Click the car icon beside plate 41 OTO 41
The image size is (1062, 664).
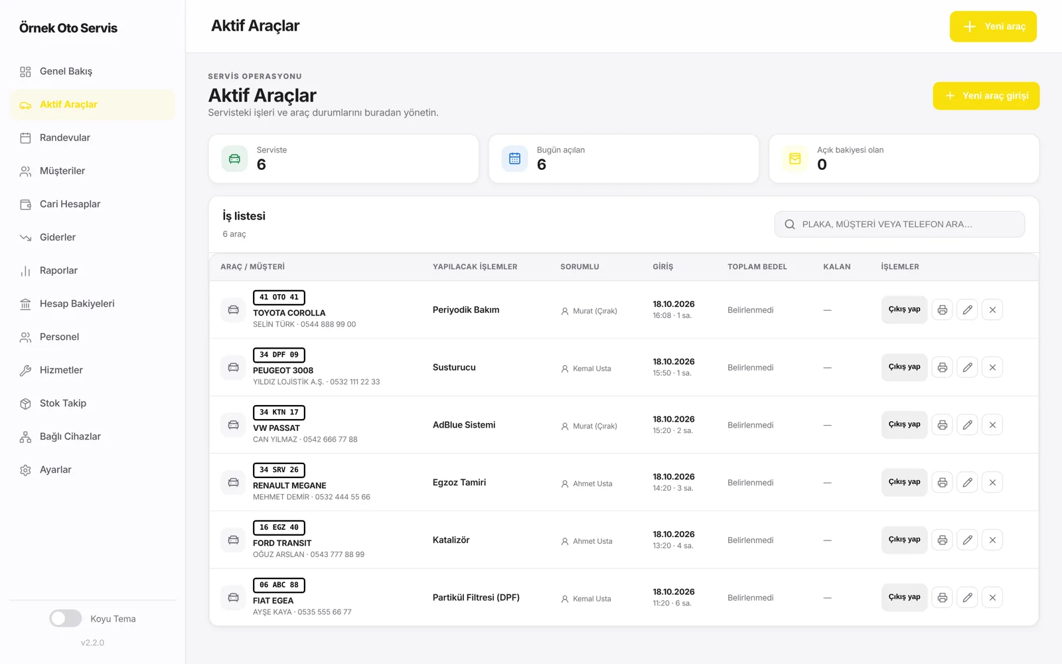click(x=234, y=310)
